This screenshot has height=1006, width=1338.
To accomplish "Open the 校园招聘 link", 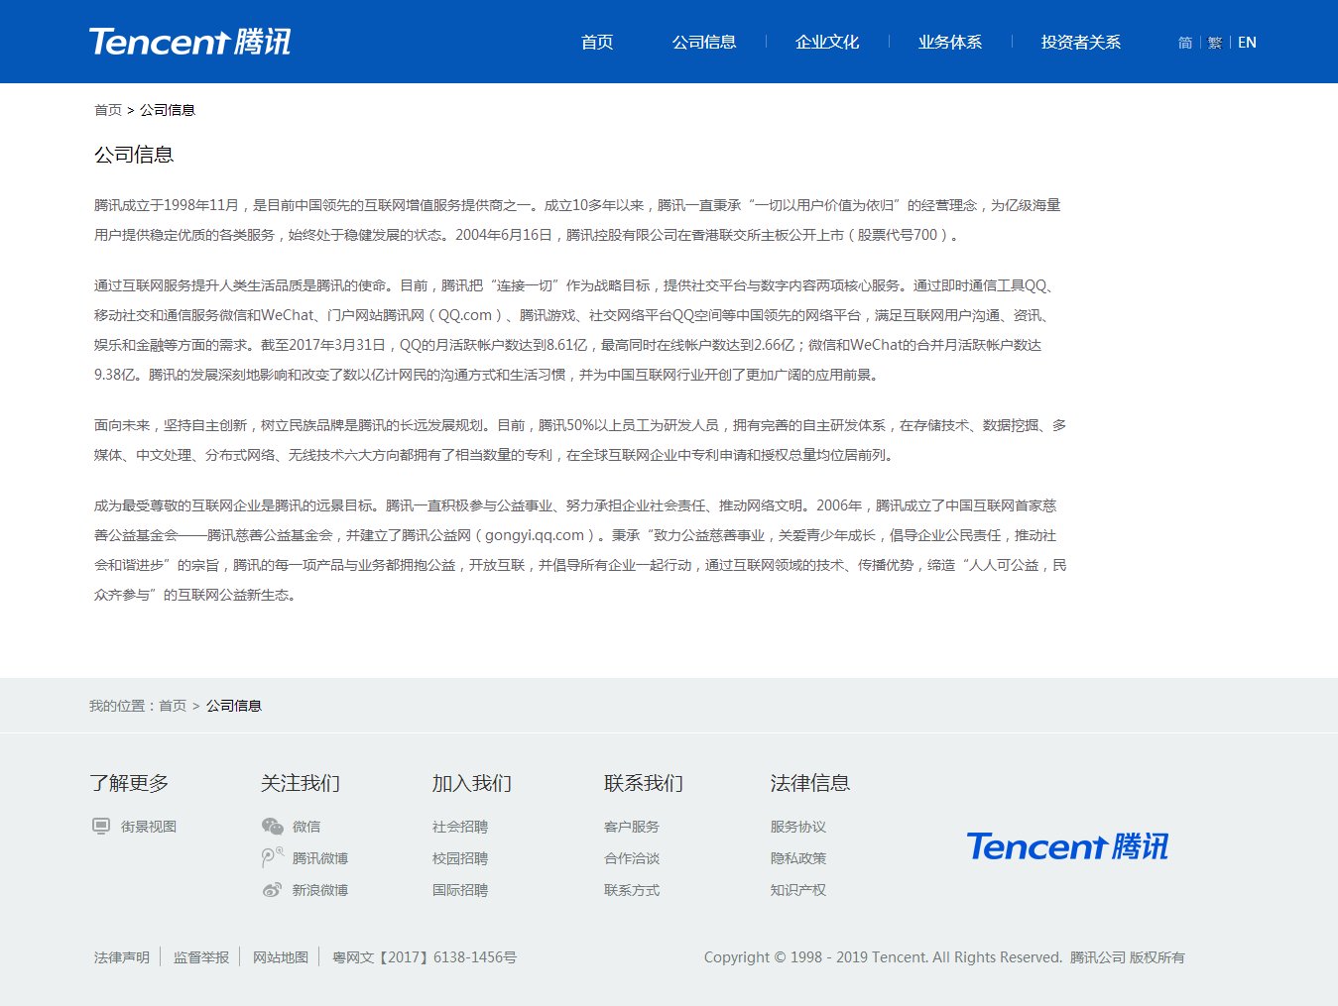I will point(460,858).
